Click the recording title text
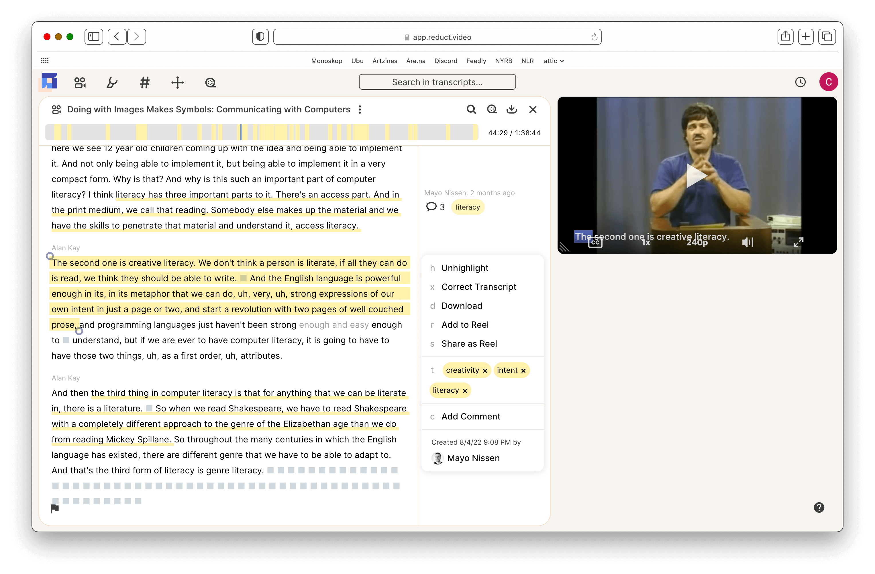 [209, 109]
